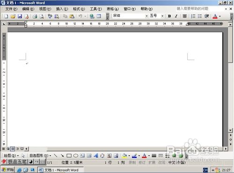Save the document with floppy icon

pos(20,16)
